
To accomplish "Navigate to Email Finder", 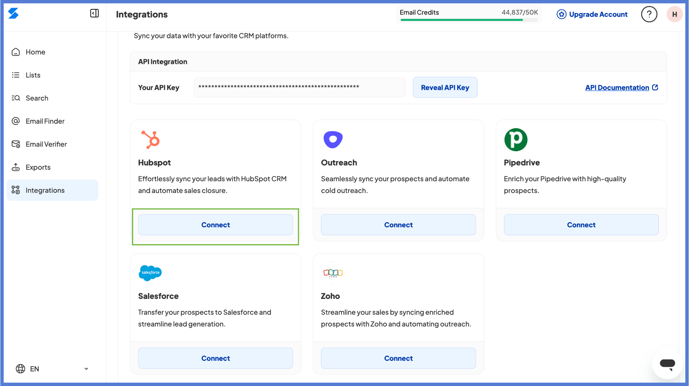I will point(52,121).
